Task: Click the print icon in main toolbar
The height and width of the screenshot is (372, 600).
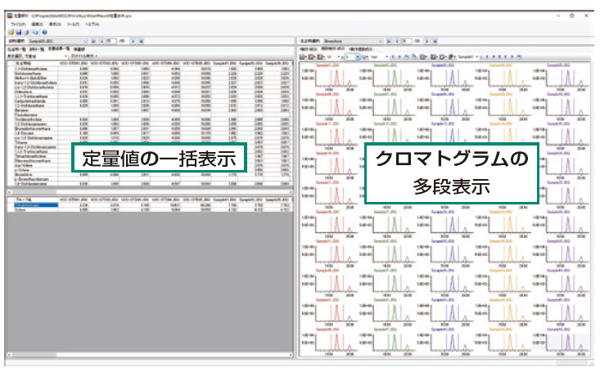Action: click(x=25, y=32)
